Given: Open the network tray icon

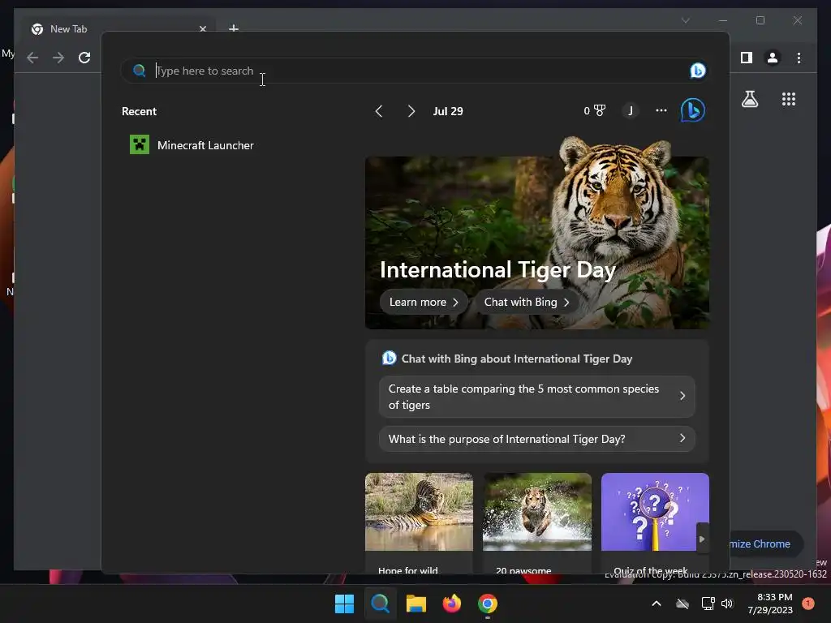Looking at the screenshot, I should tap(708, 604).
